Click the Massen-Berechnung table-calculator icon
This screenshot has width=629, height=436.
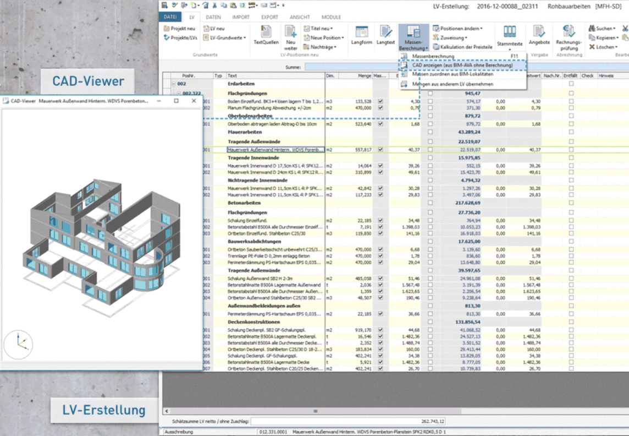[x=413, y=31]
